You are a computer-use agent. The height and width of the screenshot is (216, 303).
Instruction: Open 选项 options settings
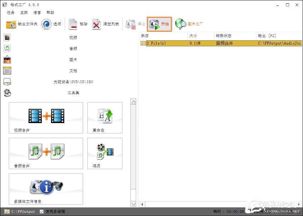(51, 24)
